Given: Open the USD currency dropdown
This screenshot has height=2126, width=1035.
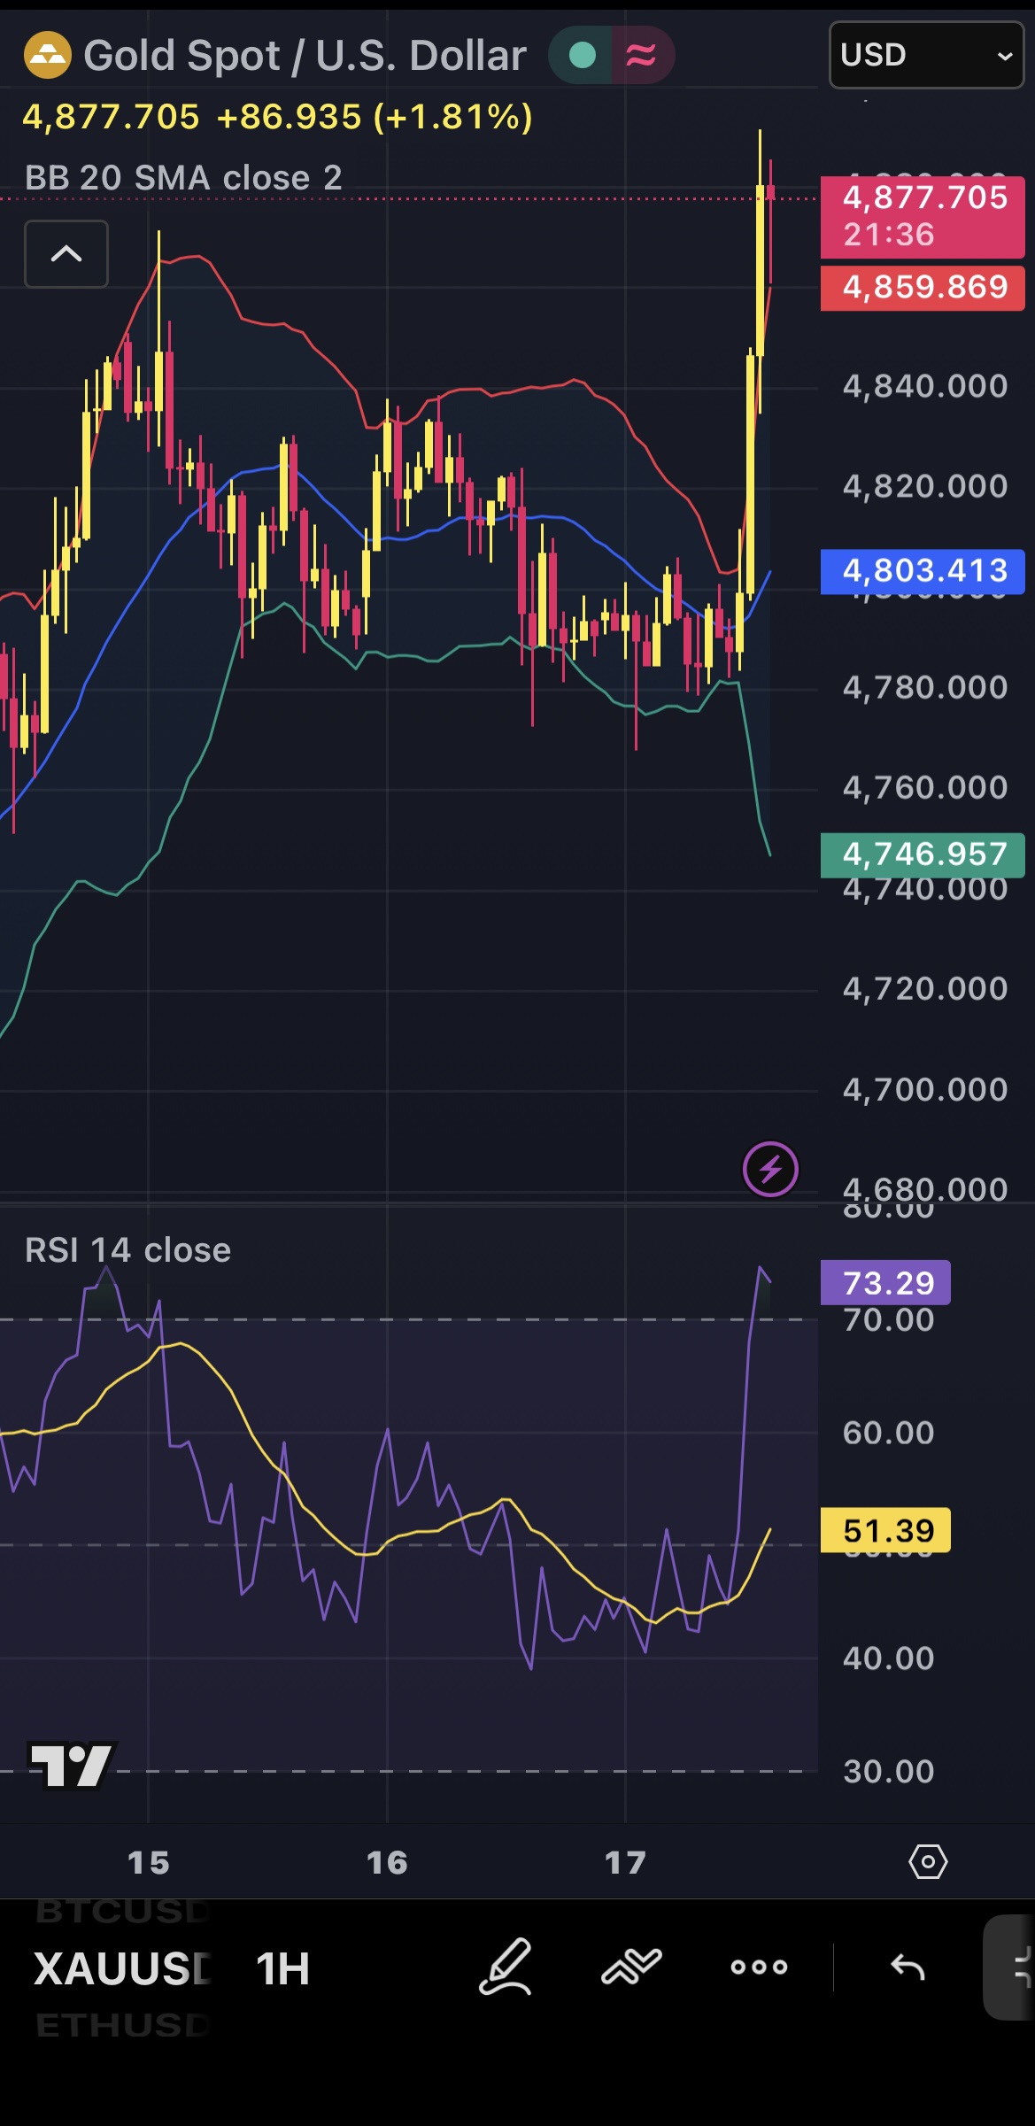Looking at the screenshot, I should point(926,55).
